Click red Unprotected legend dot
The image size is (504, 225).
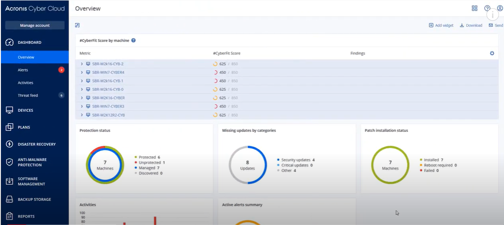pyautogui.click(x=136, y=163)
